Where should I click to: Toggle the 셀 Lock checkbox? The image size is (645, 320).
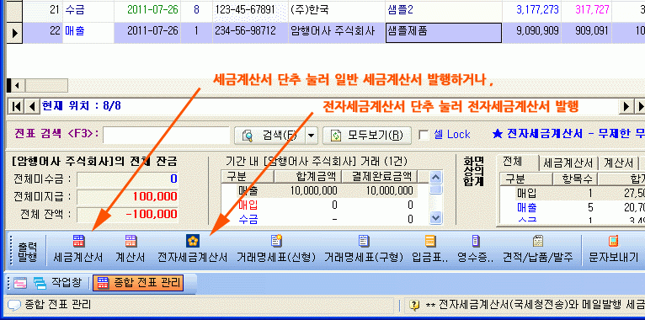[x=424, y=135]
